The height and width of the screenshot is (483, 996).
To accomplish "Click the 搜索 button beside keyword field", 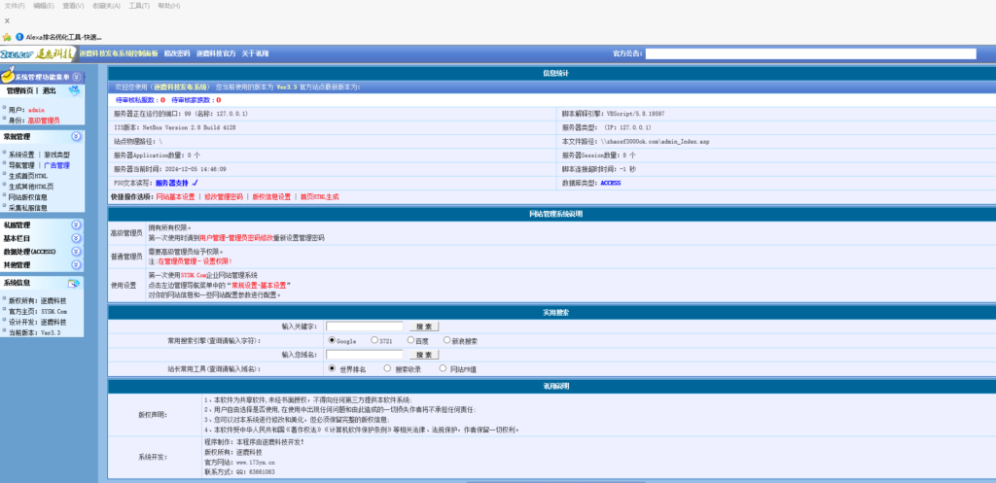I will (x=424, y=327).
